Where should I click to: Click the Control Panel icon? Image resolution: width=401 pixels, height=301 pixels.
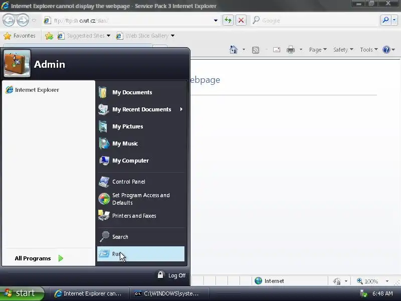coord(104,182)
